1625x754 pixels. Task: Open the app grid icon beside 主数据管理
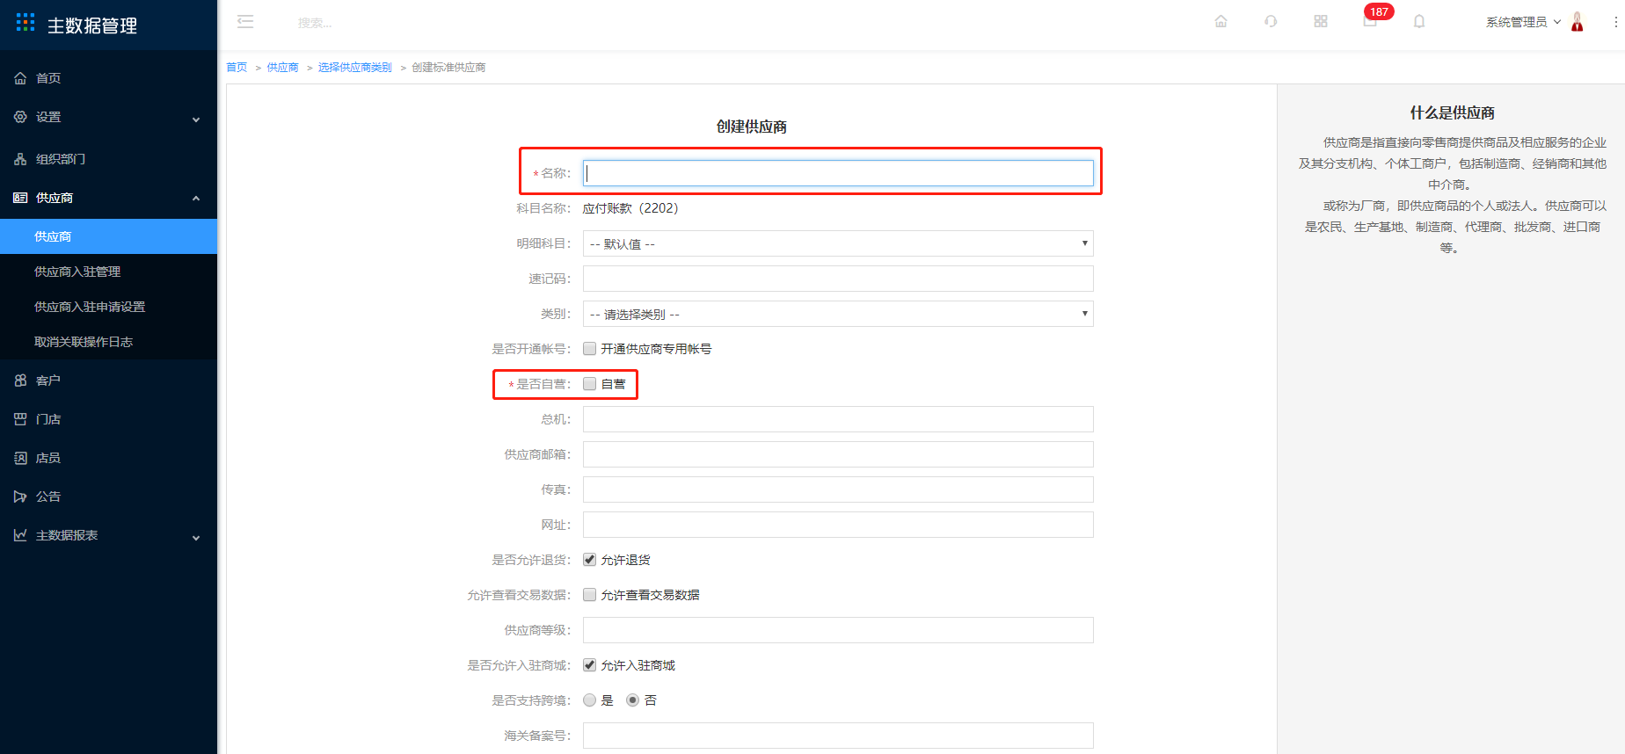(x=26, y=23)
